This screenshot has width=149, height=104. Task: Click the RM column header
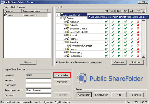(106, 11)
